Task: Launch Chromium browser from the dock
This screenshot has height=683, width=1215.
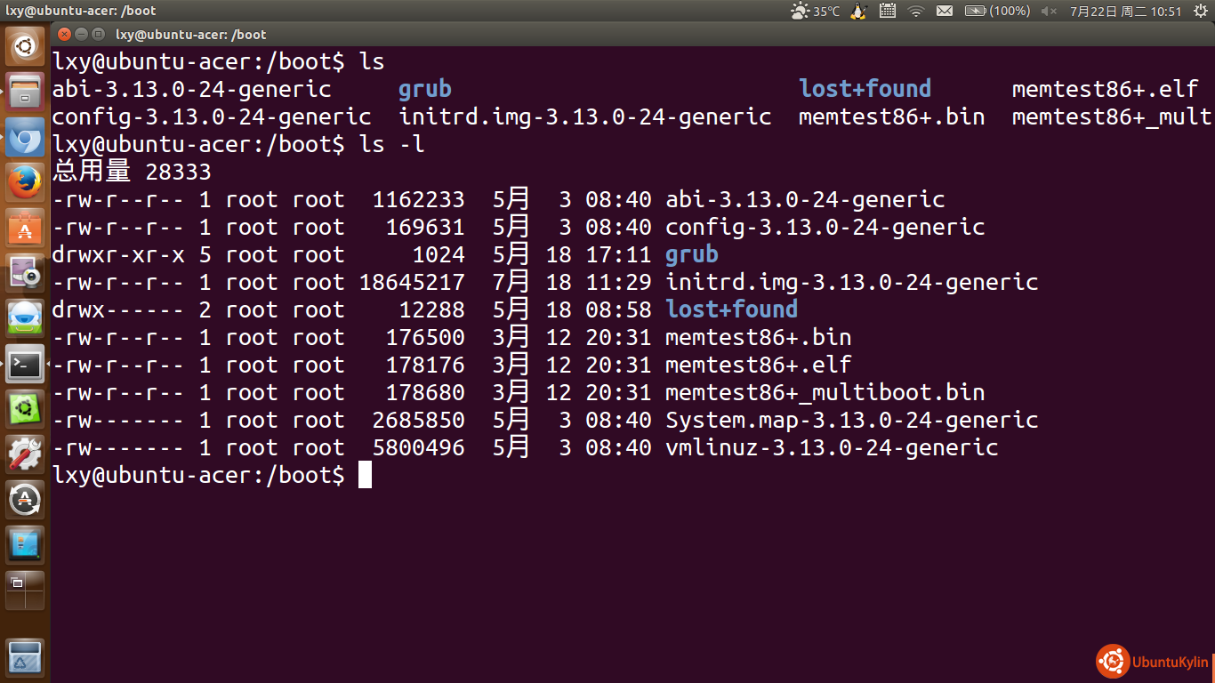Action: (25, 138)
